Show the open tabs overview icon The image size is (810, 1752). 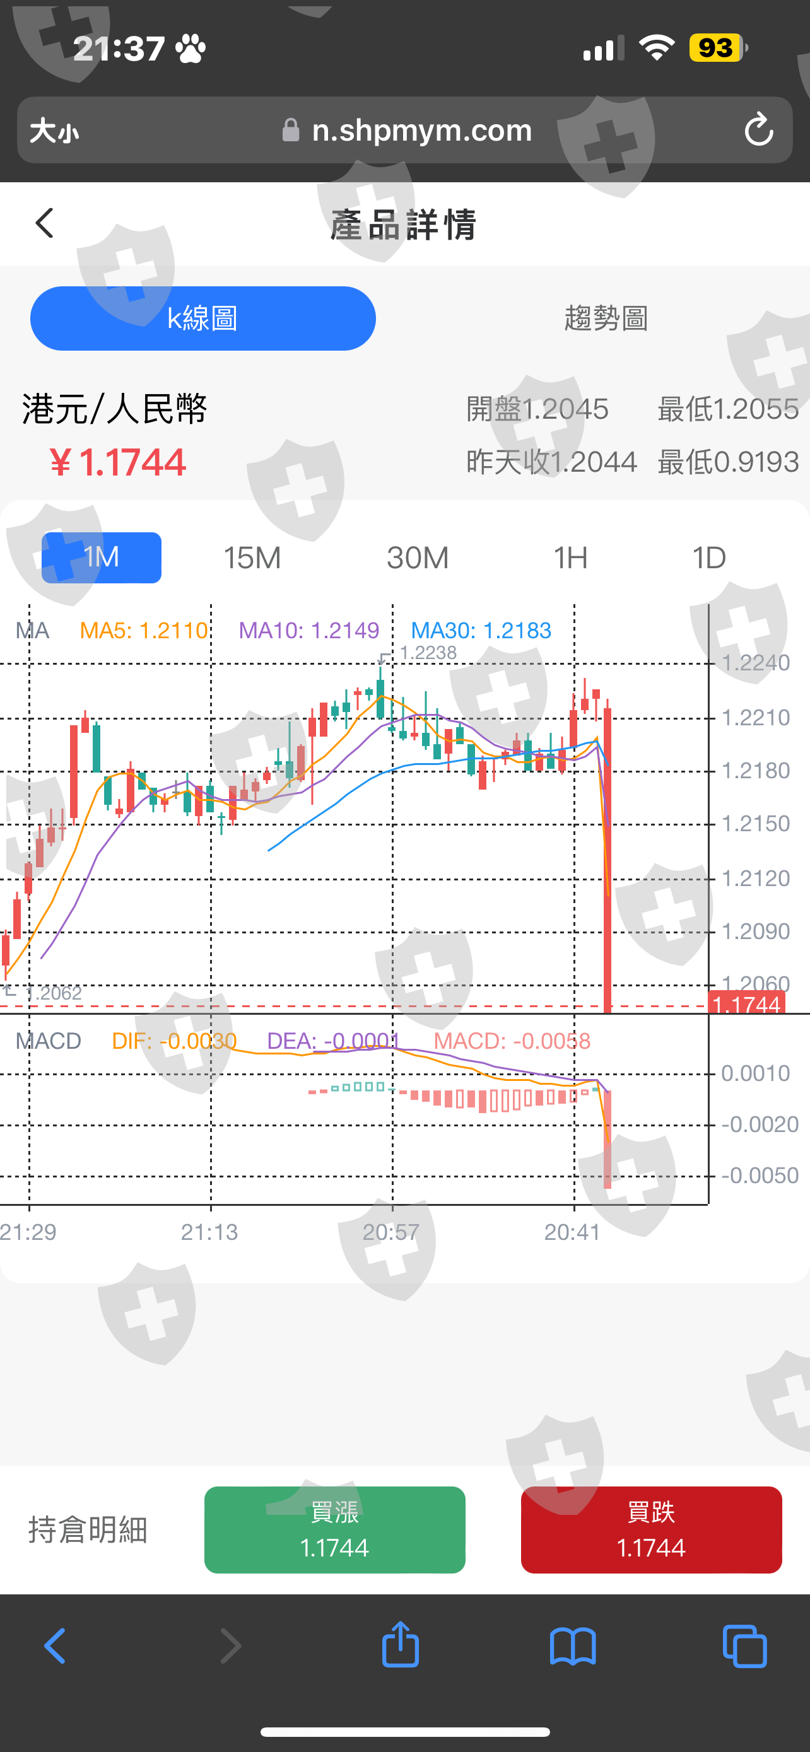(745, 1647)
